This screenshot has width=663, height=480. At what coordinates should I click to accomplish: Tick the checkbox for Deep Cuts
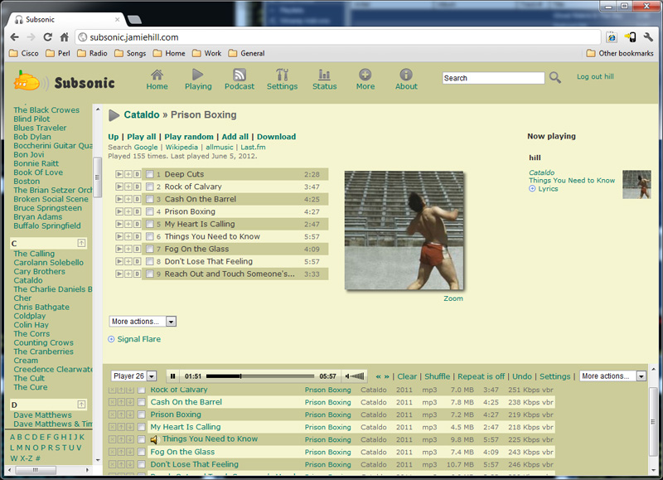coord(150,174)
